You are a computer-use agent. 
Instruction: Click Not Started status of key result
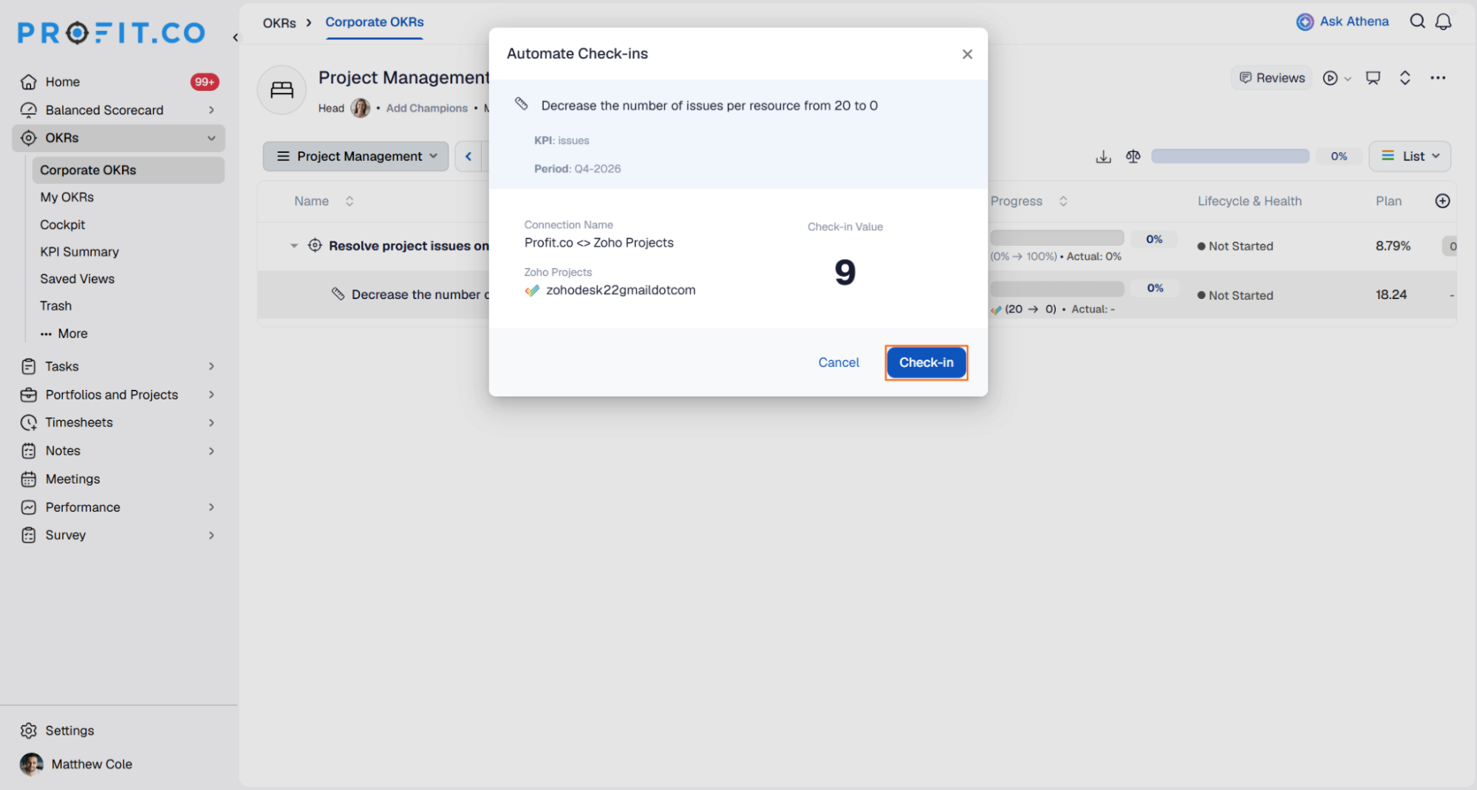pyautogui.click(x=1235, y=295)
